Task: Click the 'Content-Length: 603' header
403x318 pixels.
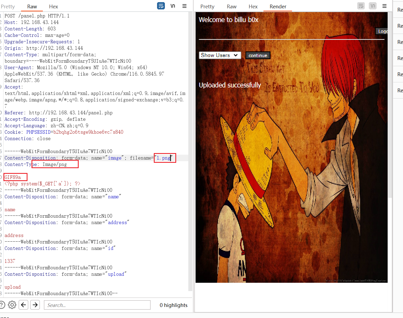Action: (x=30, y=29)
